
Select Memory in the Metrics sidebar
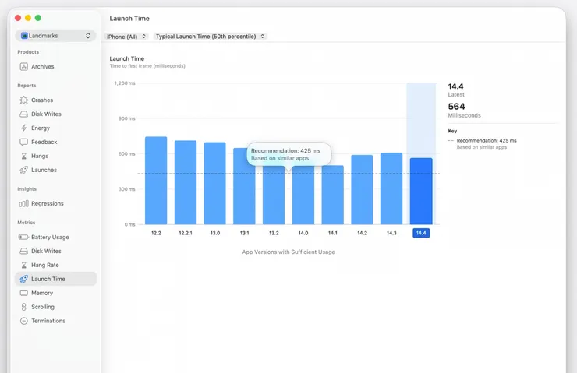[x=42, y=294]
